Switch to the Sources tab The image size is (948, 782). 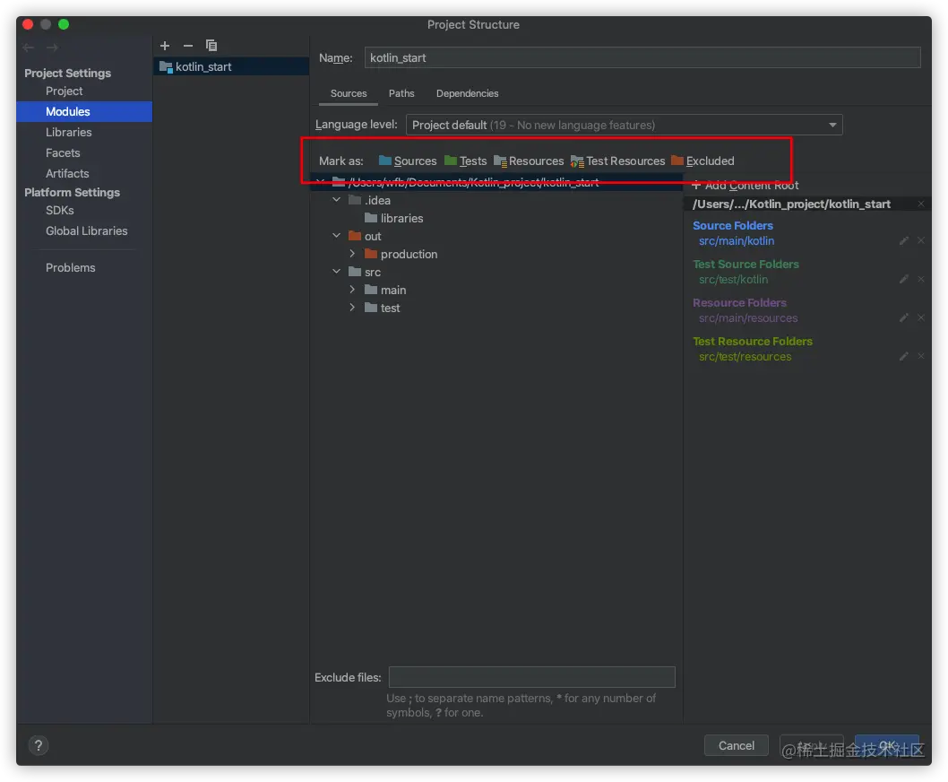pos(349,93)
